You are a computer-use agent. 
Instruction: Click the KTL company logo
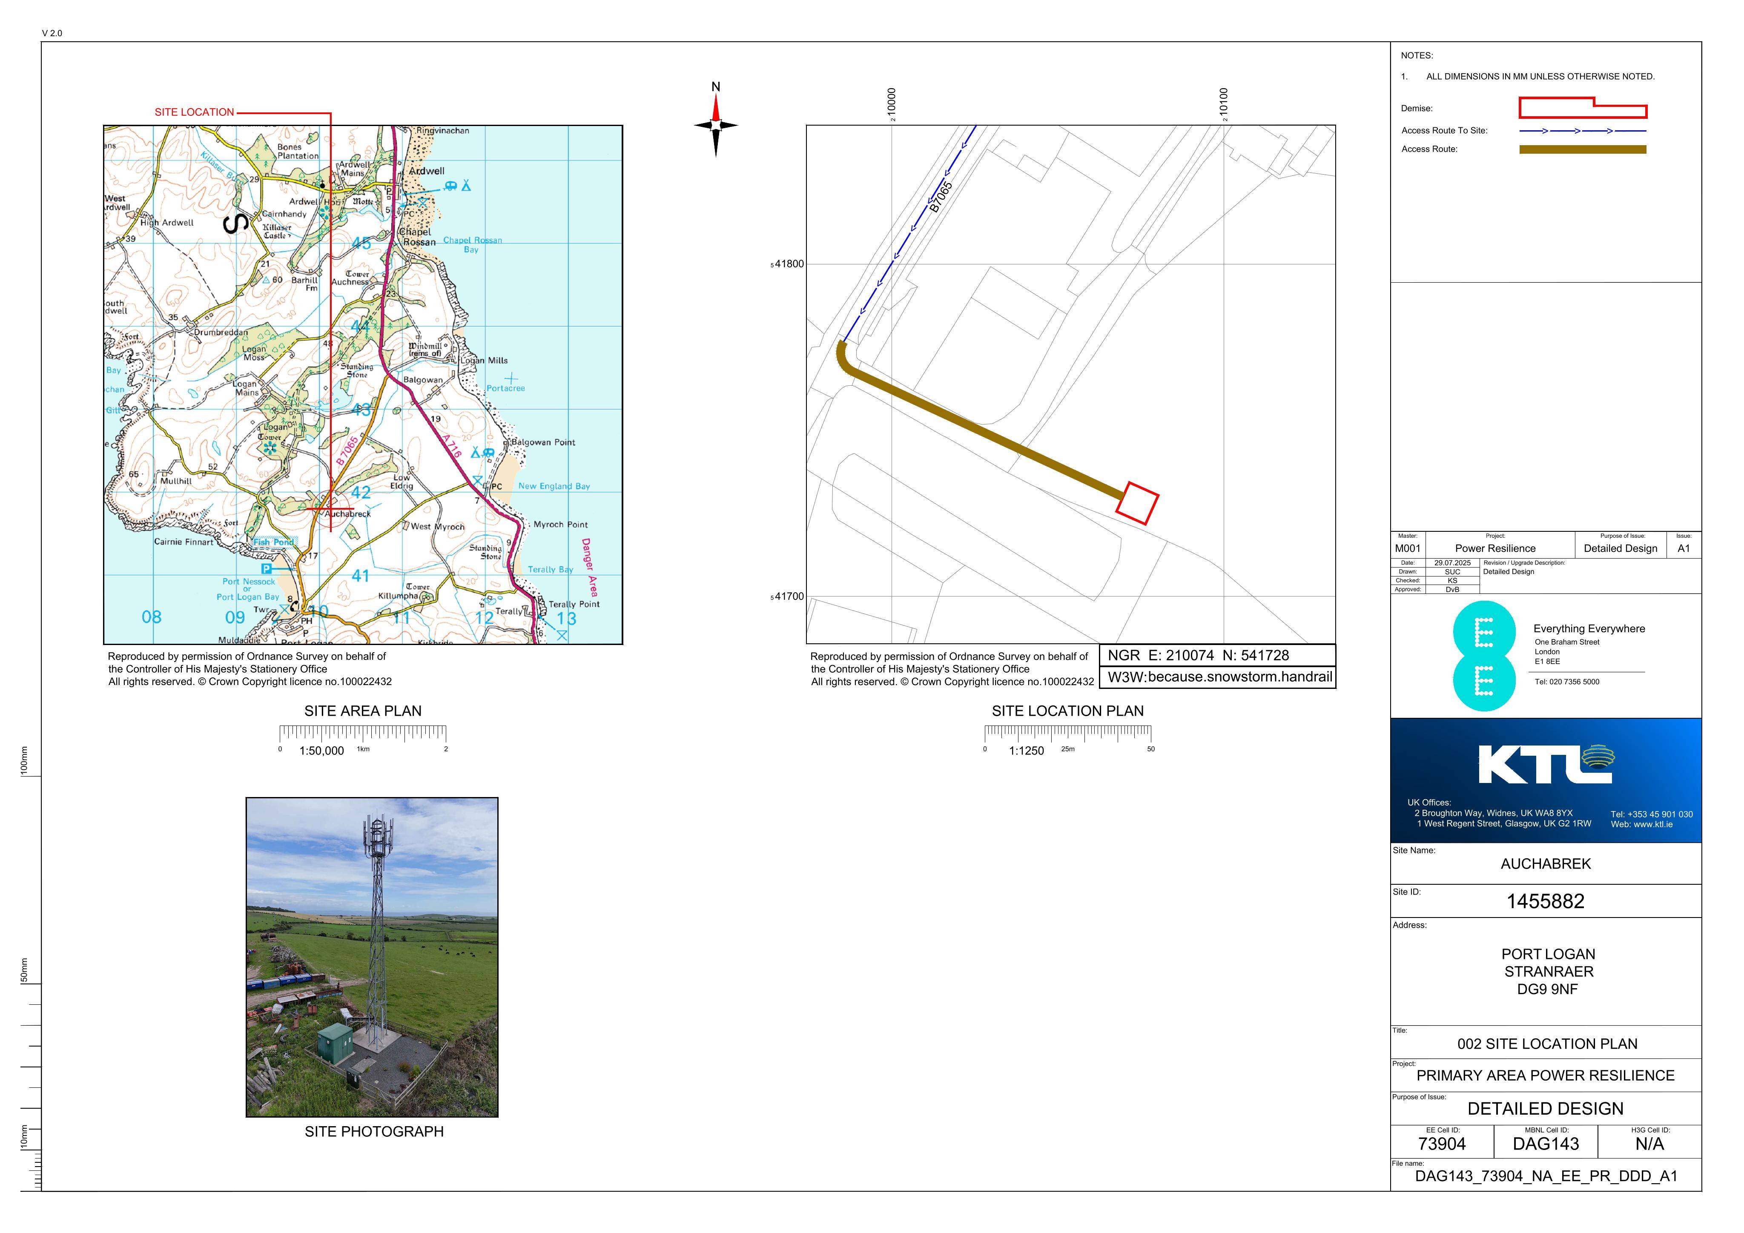(x=1546, y=763)
